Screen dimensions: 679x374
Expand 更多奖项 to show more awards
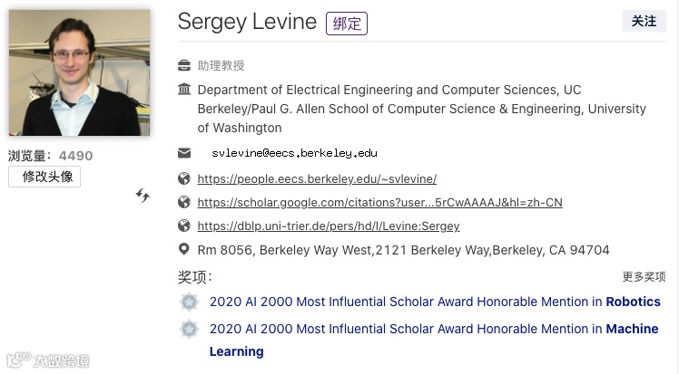point(644,276)
